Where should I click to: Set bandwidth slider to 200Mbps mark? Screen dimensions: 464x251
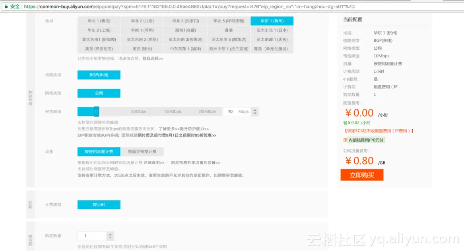pos(207,112)
